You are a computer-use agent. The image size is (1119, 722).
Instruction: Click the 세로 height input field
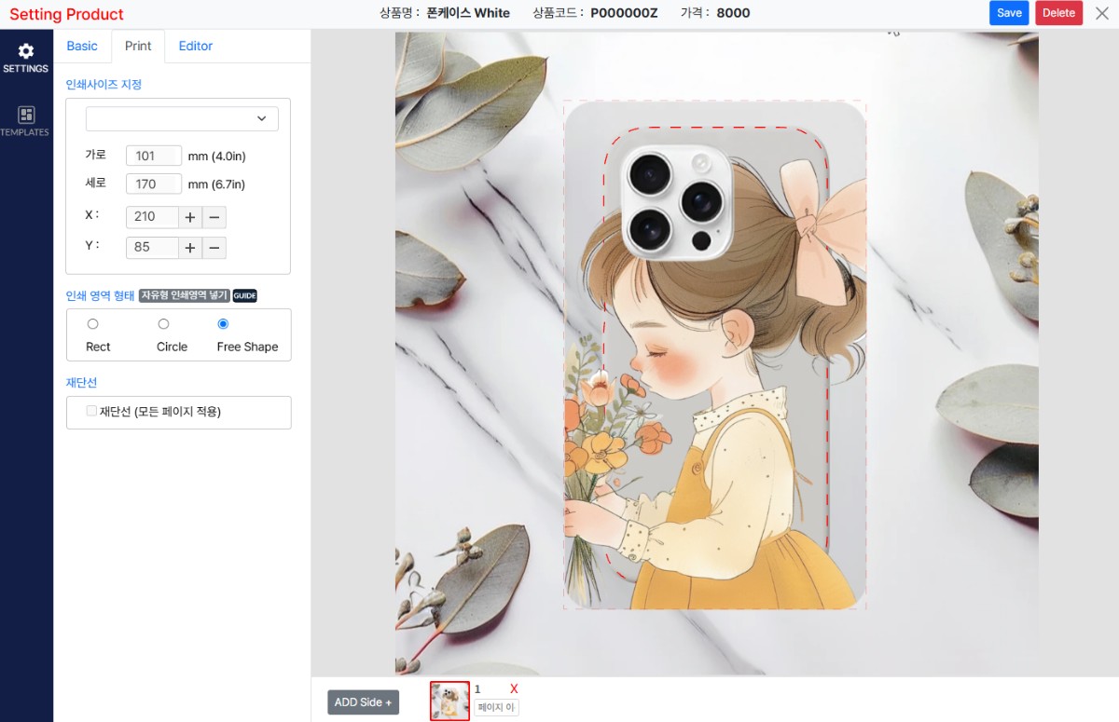point(154,184)
